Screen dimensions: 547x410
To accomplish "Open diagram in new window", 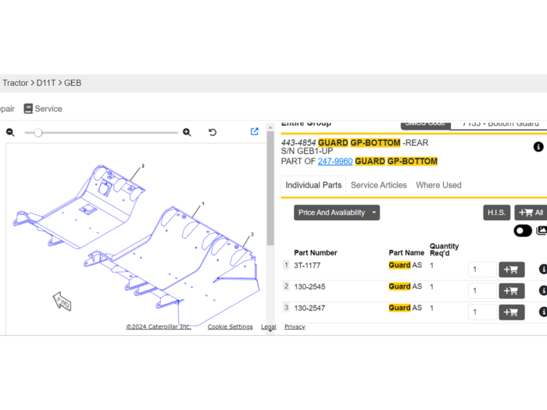I will click(254, 131).
